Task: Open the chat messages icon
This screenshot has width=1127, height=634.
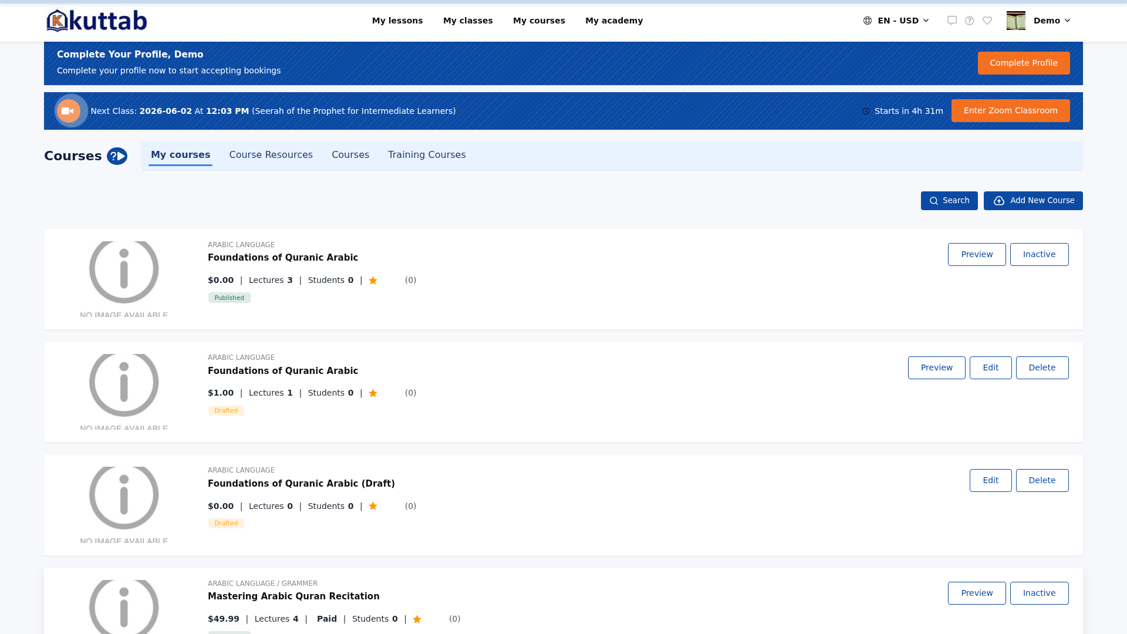Action: 952,21
